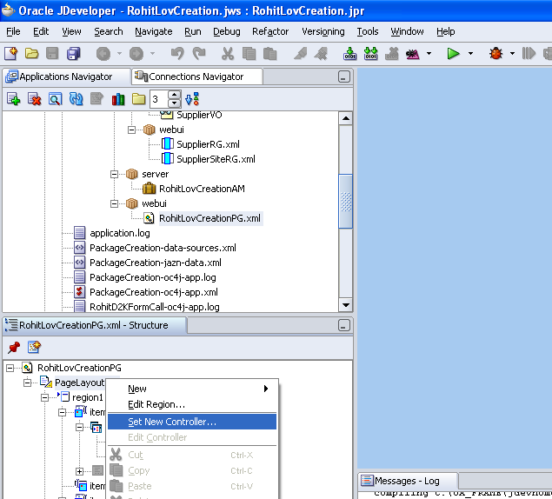Select PackageCreation-data-sources.xml file

pos(163,248)
